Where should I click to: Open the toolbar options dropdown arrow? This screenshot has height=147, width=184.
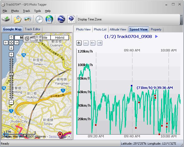tap(181, 23)
